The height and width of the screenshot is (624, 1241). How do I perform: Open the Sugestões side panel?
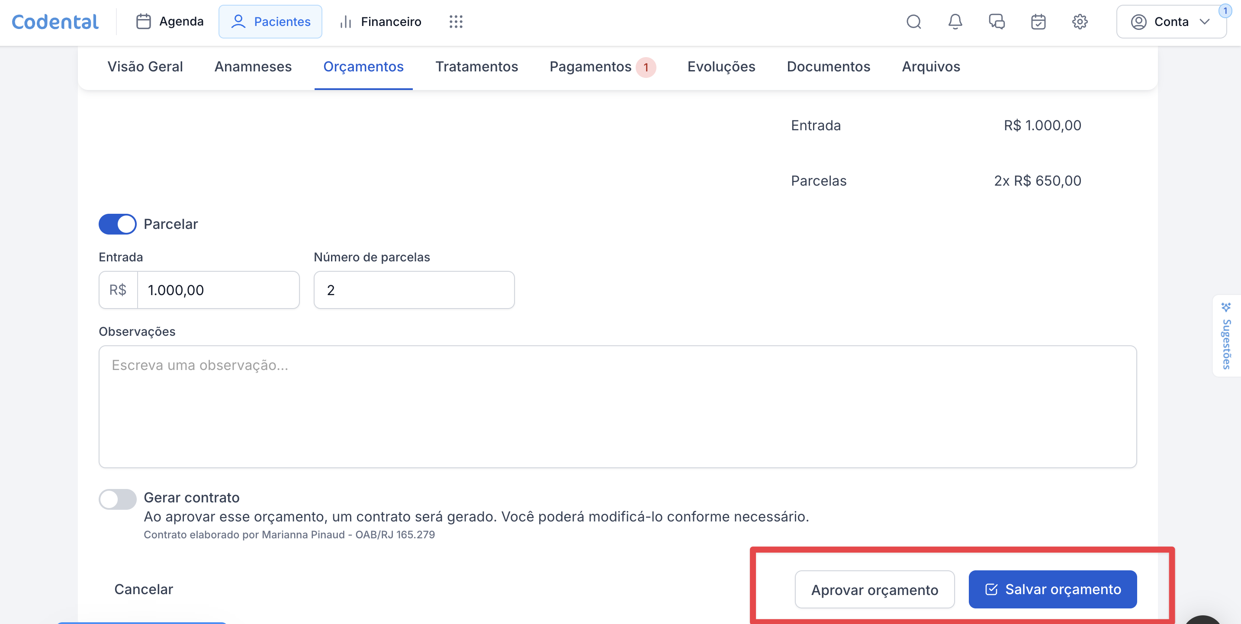pyautogui.click(x=1226, y=336)
